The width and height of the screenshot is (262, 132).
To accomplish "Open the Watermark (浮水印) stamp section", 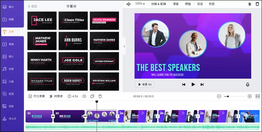I will [9, 119].
